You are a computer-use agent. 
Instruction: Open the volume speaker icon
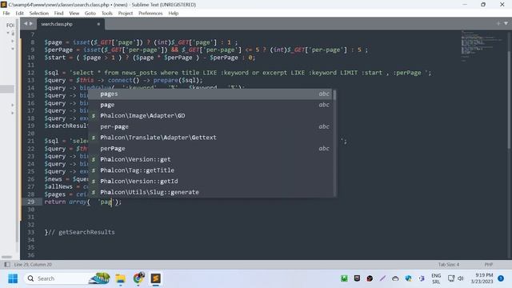[x=461, y=278]
